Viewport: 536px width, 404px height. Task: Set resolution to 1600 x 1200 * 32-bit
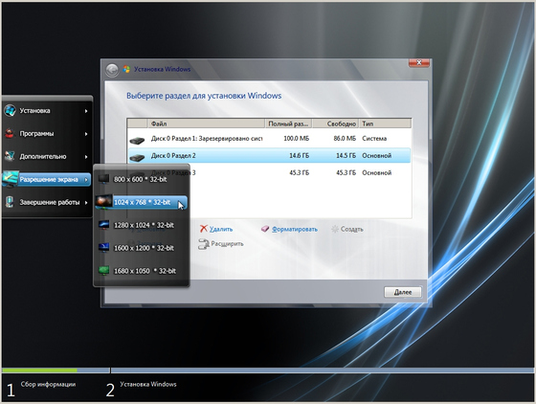142,248
